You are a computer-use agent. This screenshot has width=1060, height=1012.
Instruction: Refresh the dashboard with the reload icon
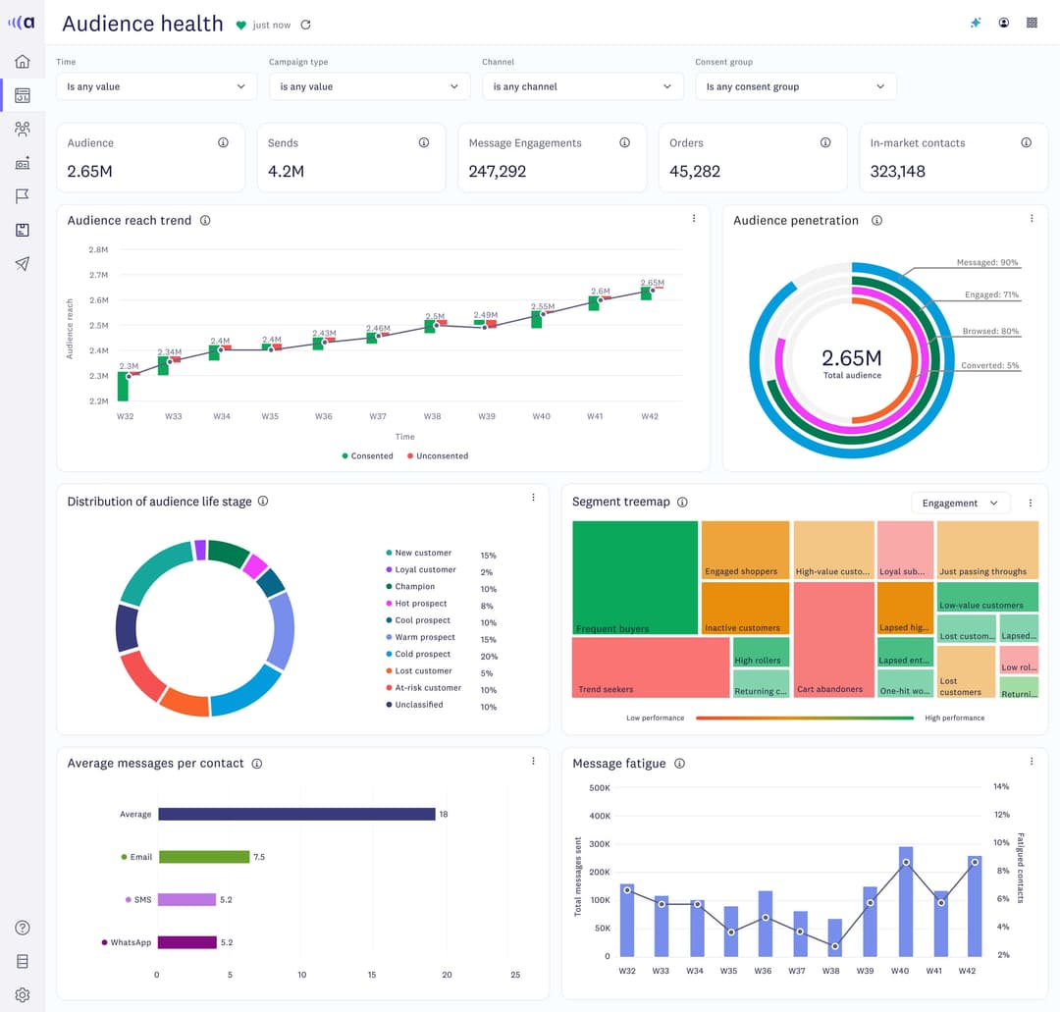[x=304, y=25]
